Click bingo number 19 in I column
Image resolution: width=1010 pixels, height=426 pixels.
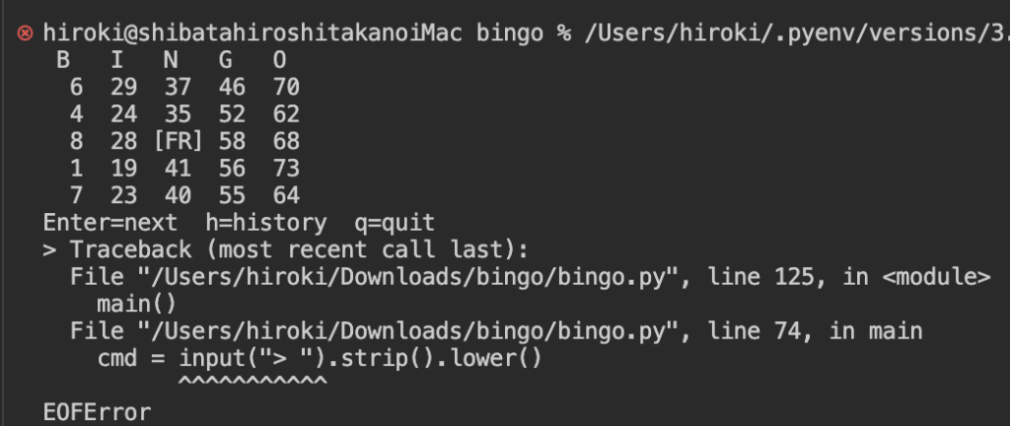point(123,168)
